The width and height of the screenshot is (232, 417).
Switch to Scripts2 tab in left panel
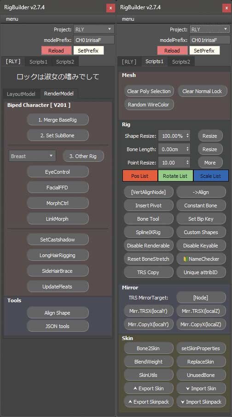point(65,62)
